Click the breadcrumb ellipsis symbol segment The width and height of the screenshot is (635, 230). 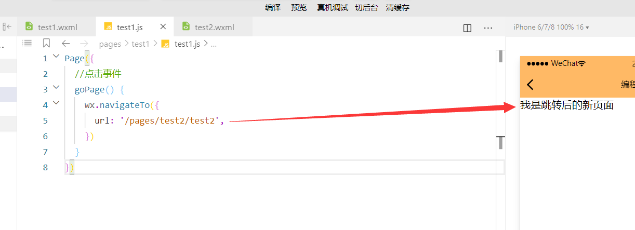[213, 44]
